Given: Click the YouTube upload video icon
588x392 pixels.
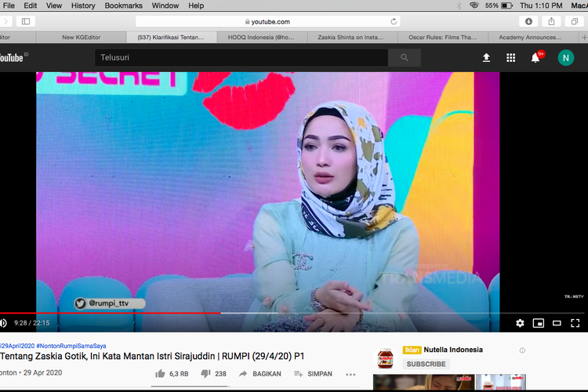Looking at the screenshot, I should (x=486, y=57).
